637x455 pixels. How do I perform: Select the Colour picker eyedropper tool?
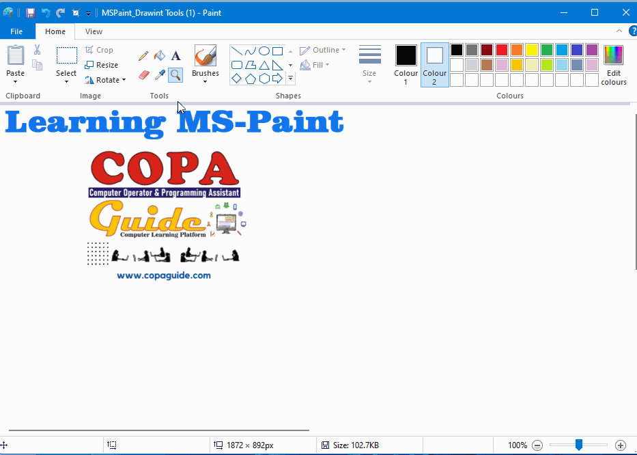point(160,75)
